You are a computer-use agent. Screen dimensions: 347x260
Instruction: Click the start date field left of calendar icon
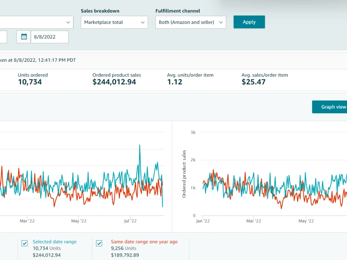[x=3, y=37]
